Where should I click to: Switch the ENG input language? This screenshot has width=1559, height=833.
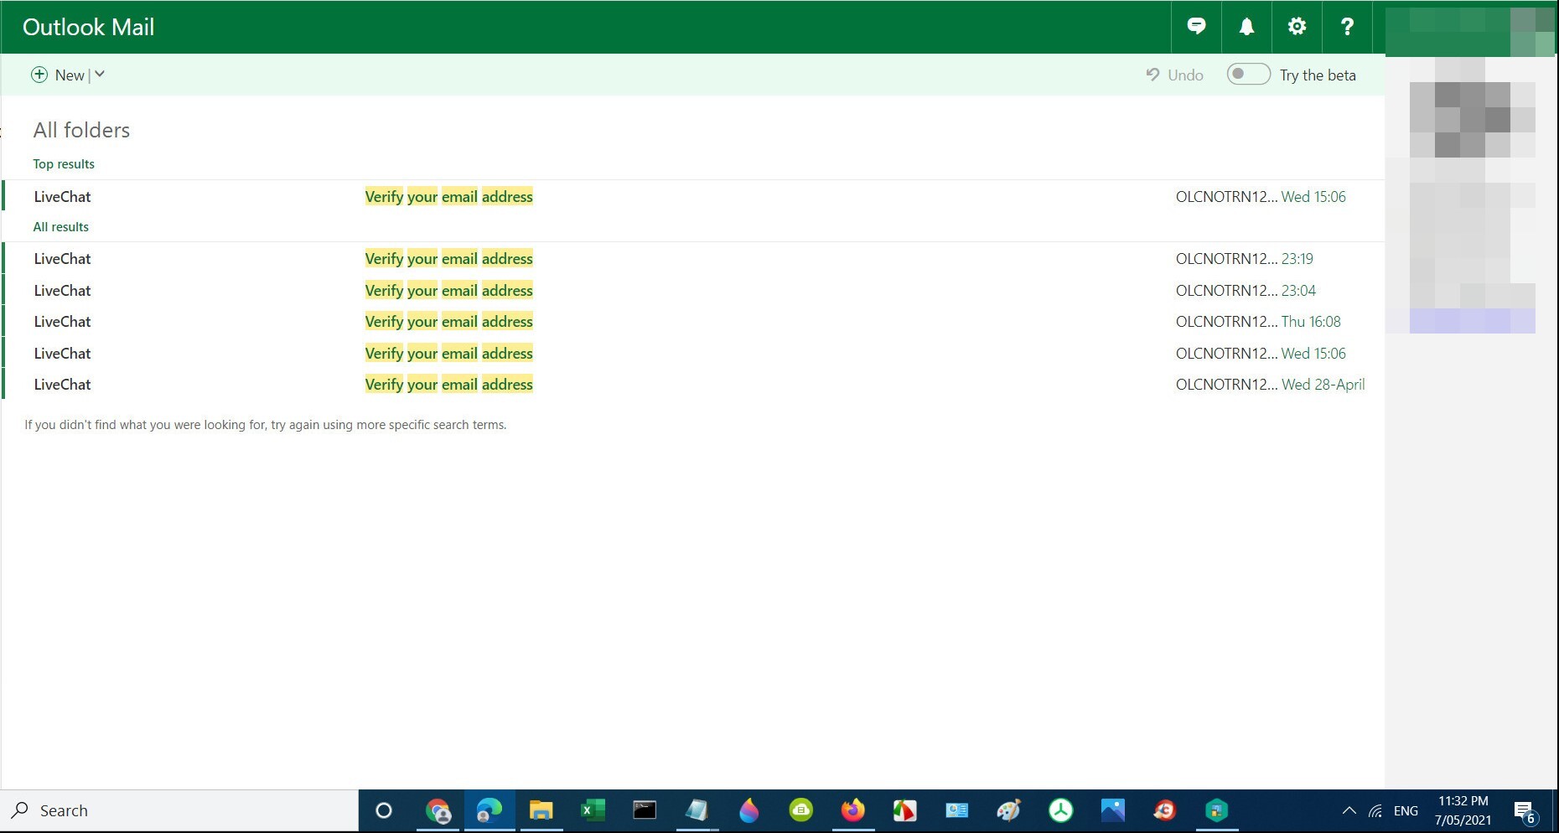[x=1406, y=811]
